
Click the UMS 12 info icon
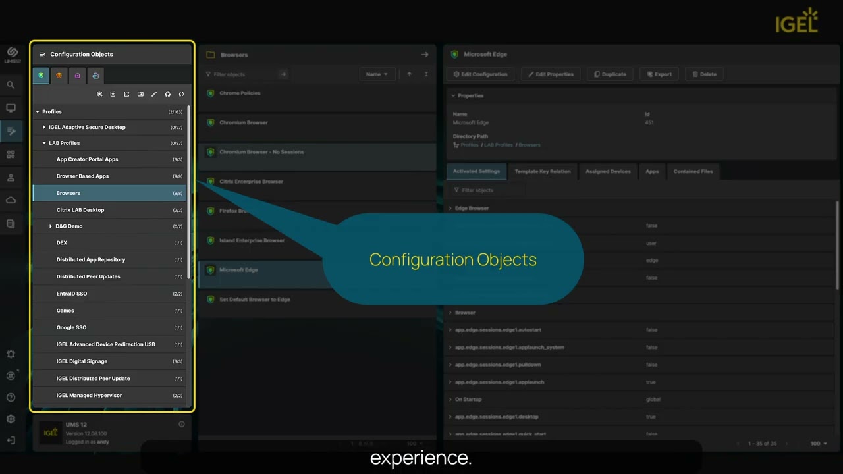point(182,425)
